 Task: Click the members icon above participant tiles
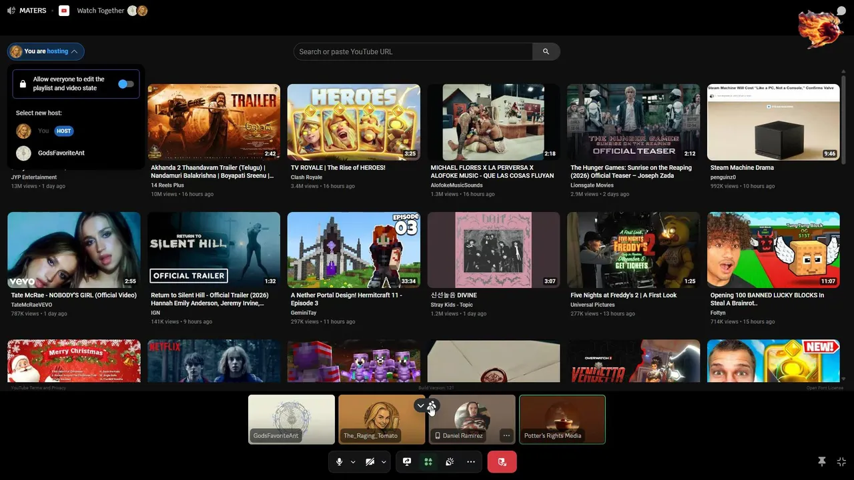tap(432, 406)
